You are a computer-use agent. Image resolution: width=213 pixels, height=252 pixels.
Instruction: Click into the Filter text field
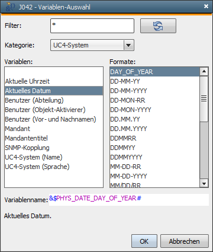tap(92, 26)
